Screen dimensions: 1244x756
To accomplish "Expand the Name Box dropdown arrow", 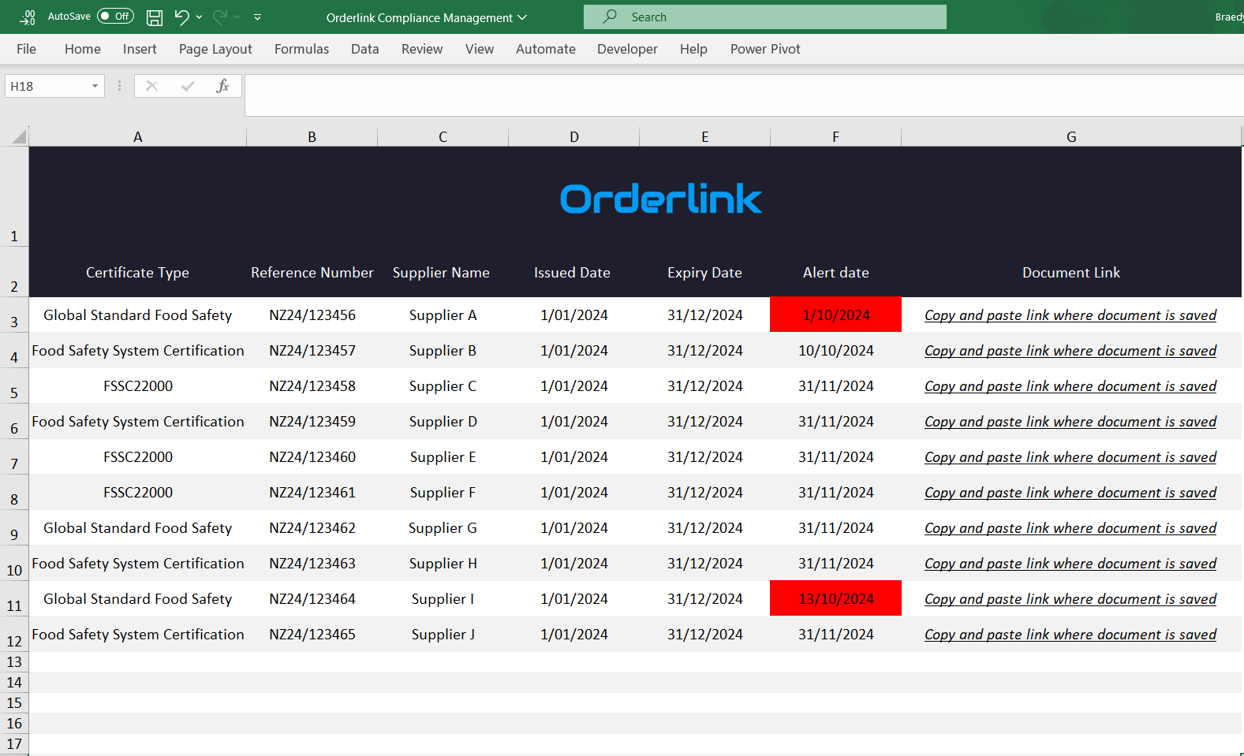I will (x=95, y=86).
